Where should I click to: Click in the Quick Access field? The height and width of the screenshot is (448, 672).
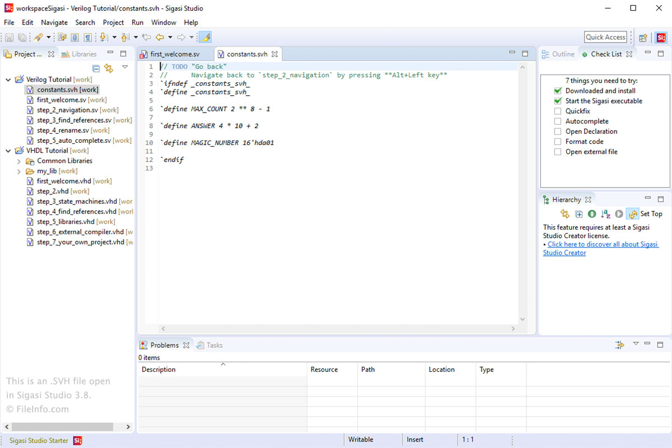[605, 37]
